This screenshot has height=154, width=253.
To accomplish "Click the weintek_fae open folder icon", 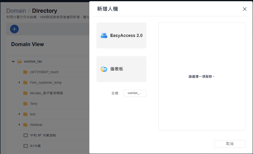I will pos(20,61).
